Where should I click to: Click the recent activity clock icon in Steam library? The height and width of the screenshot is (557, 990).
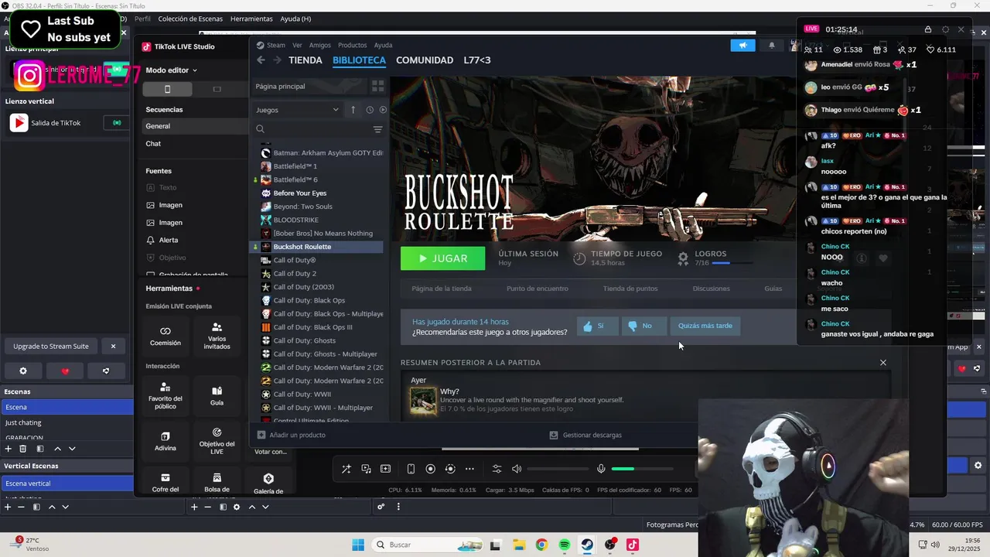point(369,110)
